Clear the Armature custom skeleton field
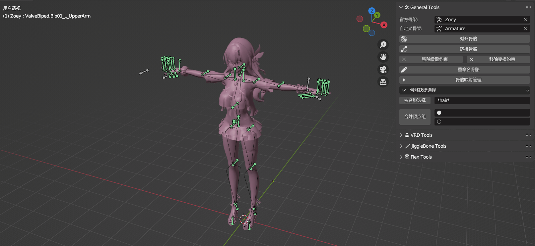 pos(525,29)
